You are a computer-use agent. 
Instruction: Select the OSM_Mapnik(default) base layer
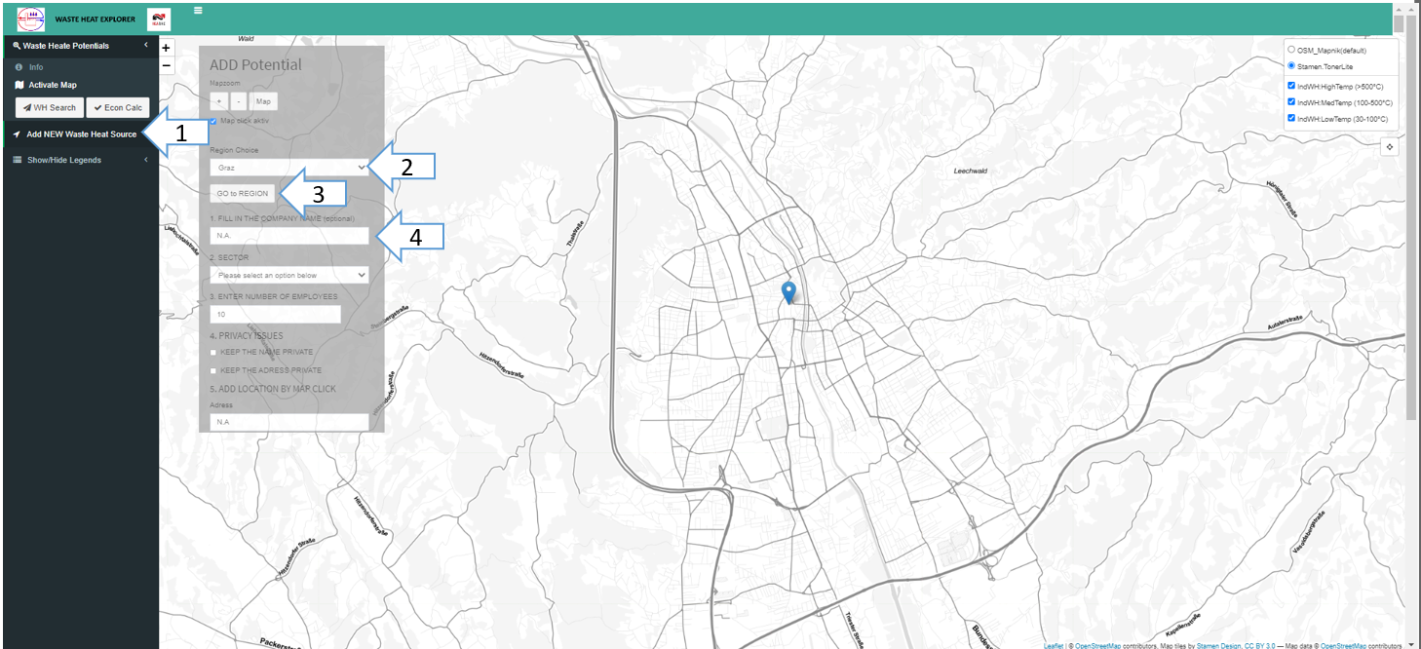pos(1291,49)
